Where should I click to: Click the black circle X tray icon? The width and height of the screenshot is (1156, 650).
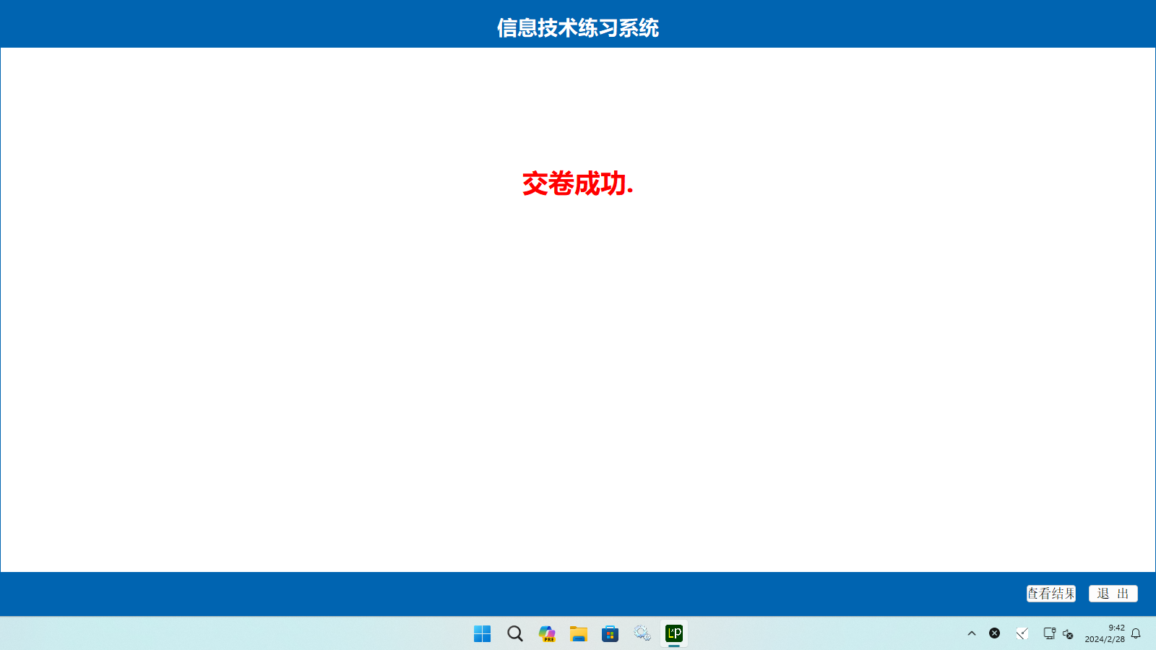click(995, 633)
